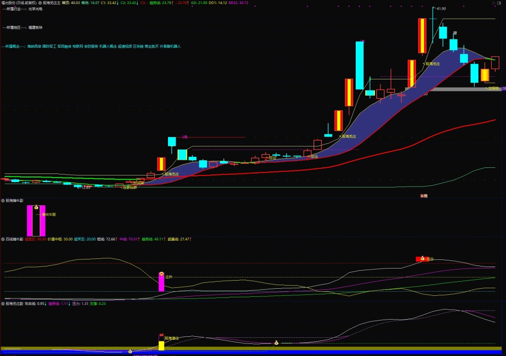Open the 股海觅庄副 indicator dropdown circle
This screenshot has width=506, height=356.
click(3, 304)
